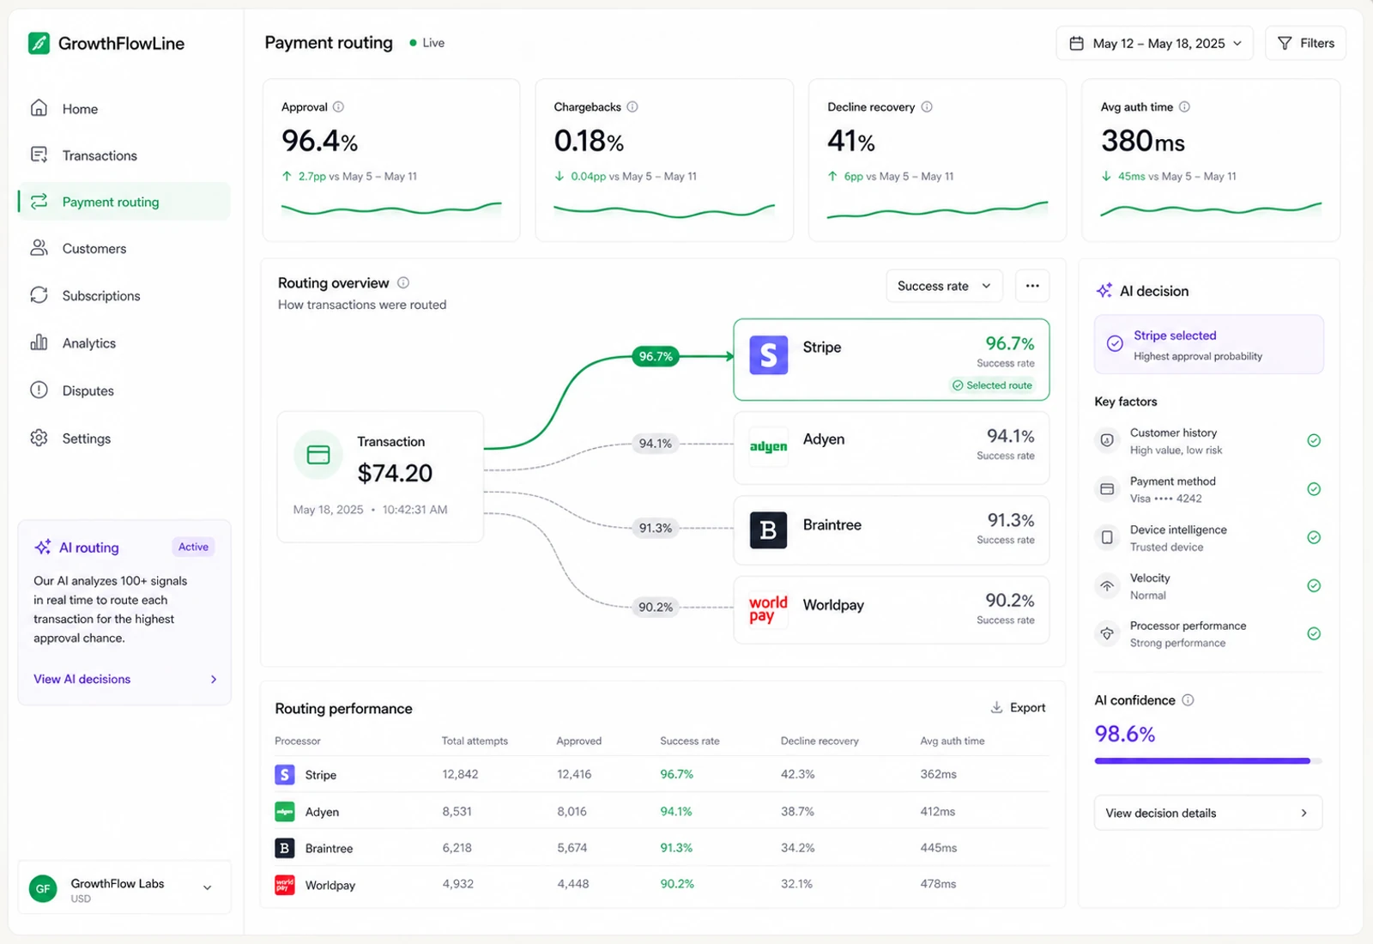
Task: Click the Approval trend sparkline
Action: (391, 209)
